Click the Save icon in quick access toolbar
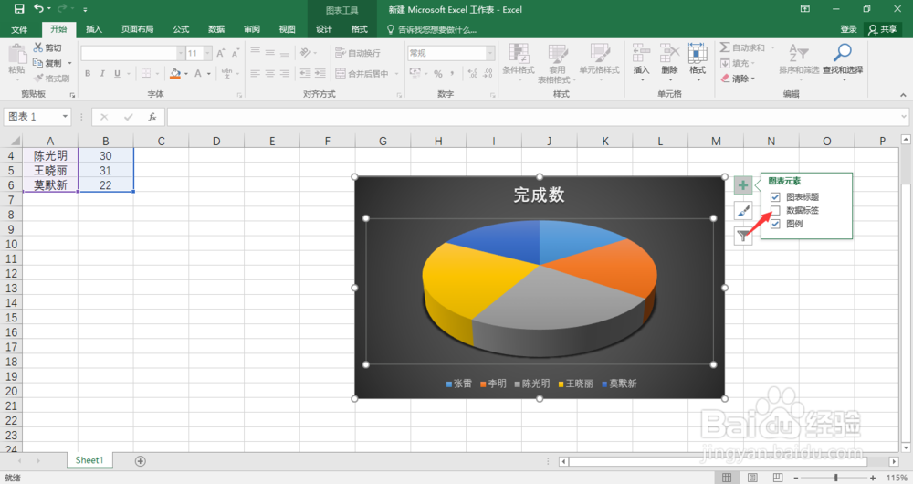Screen dimensions: 913x484 click(x=19, y=9)
